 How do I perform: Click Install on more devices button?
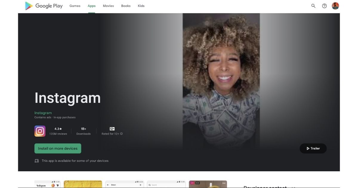tap(58, 148)
